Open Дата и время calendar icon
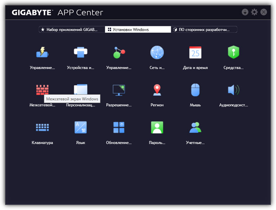The height and width of the screenshot is (210, 276). tap(195, 52)
